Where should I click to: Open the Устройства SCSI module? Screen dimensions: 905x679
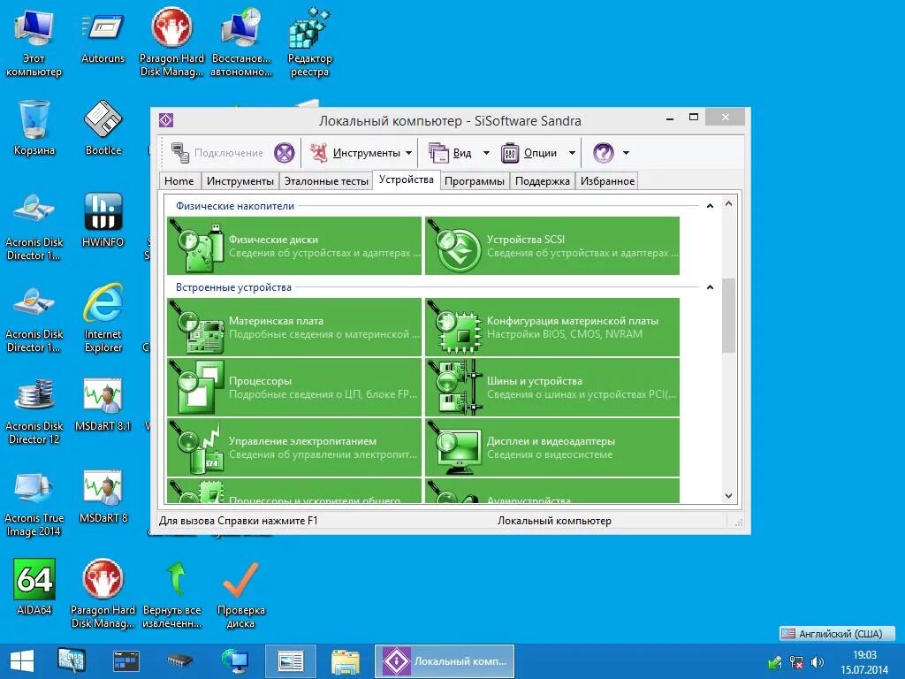552,246
